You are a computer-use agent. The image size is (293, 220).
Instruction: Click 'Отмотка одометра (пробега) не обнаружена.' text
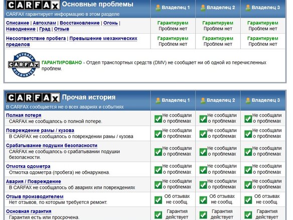[x=59, y=172]
